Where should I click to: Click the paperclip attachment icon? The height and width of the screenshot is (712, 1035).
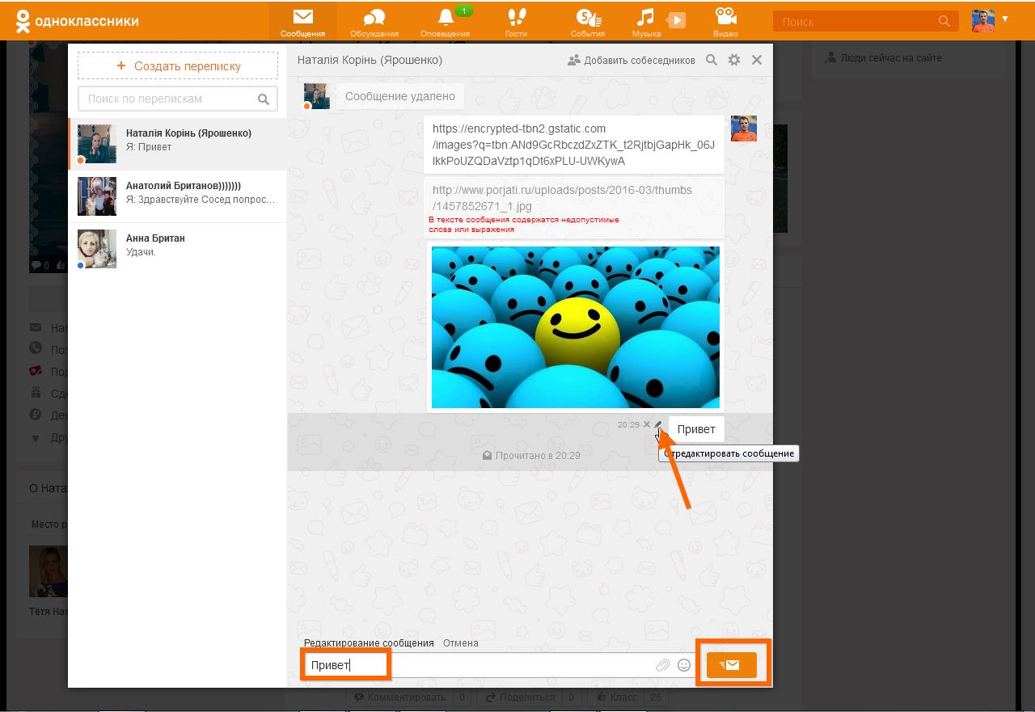(x=662, y=665)
